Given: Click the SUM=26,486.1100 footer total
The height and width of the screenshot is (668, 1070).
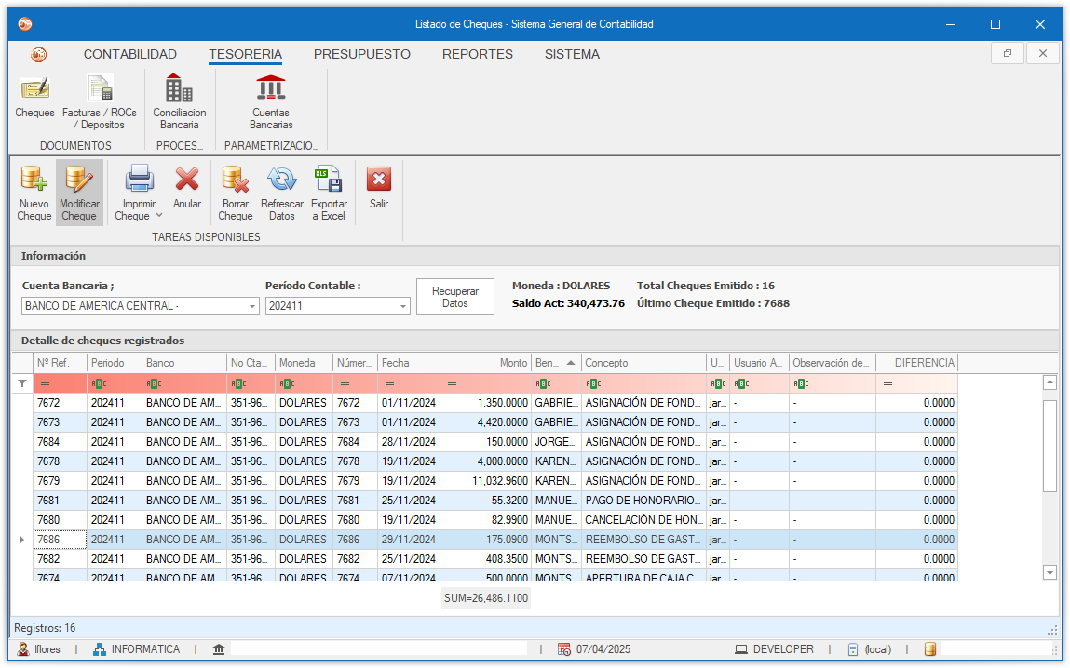Looking at the screenshot, I should (x=486, y=598).
